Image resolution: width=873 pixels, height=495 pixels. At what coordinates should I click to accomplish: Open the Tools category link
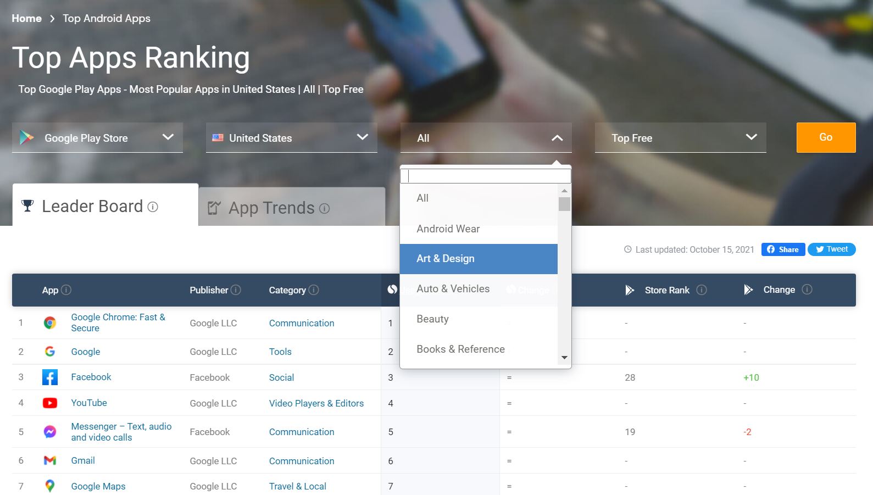pyautogui.click(x=280, y=352)
